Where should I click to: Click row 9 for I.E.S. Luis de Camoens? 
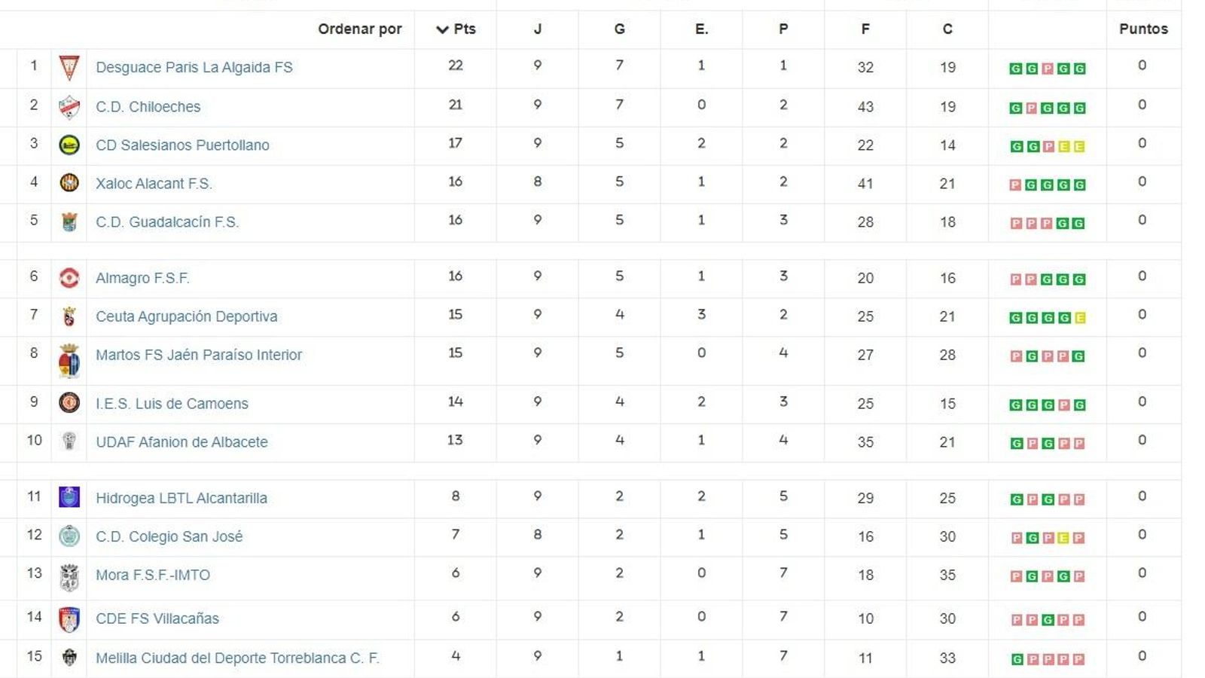click(172, 403)
